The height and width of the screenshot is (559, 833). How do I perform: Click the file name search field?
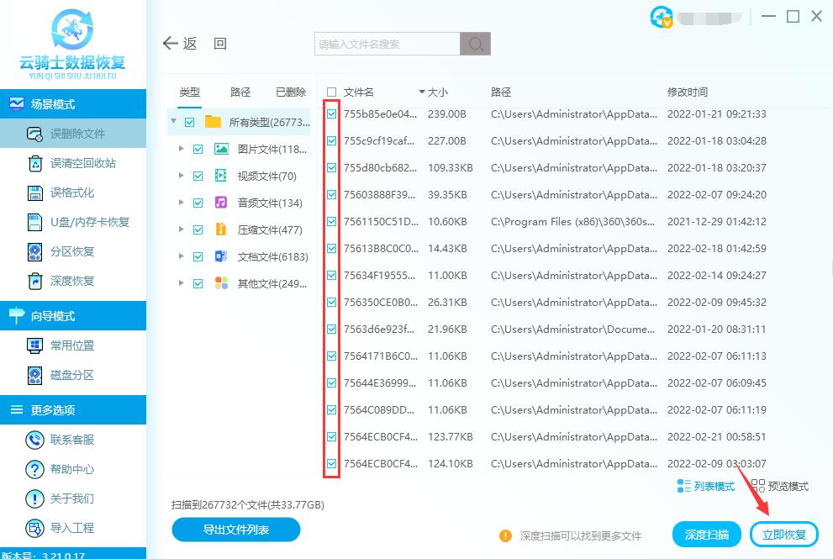(388, 44)
